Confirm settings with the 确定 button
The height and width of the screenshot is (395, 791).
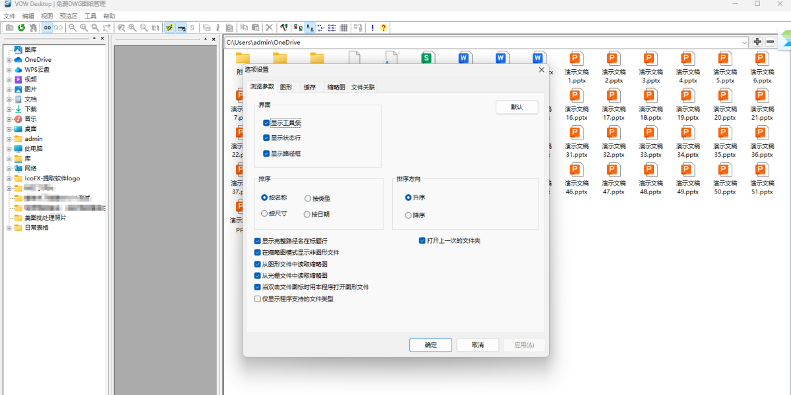[x=430, y=345]
